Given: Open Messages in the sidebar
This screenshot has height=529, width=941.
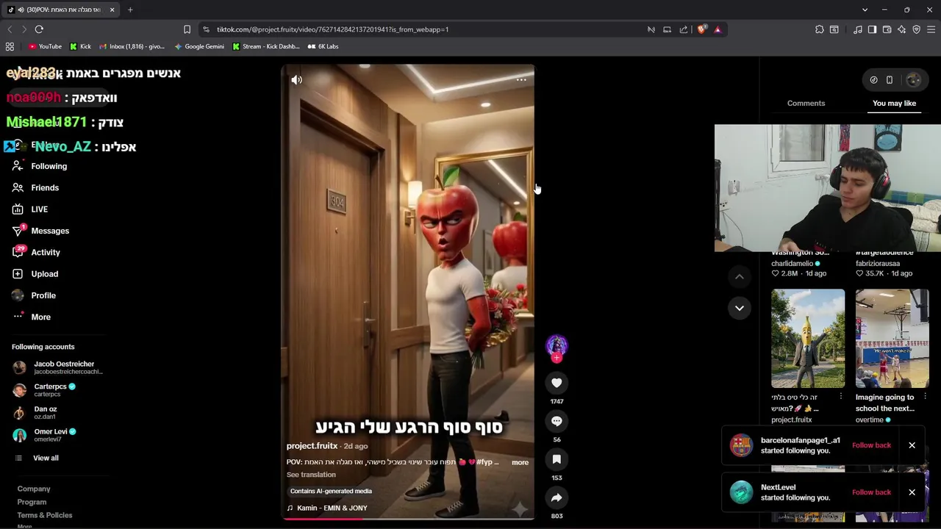Looking at the screenshot, I should tap(50, 231).
